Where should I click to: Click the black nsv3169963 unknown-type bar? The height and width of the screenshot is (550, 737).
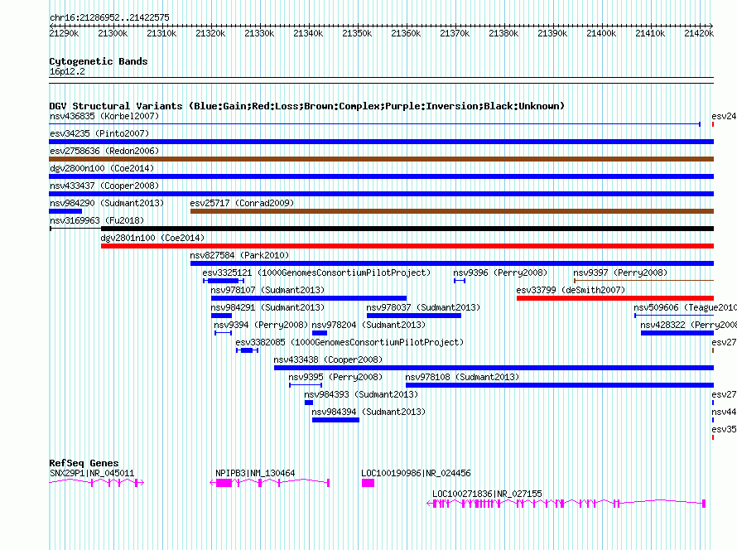[x=407, y=229]
